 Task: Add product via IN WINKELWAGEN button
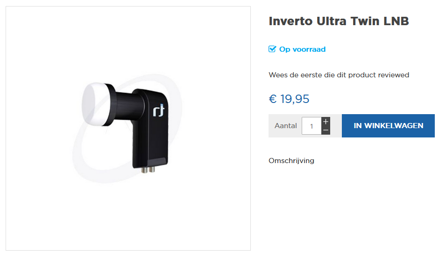pyautogui.click(x=388, y=126)
